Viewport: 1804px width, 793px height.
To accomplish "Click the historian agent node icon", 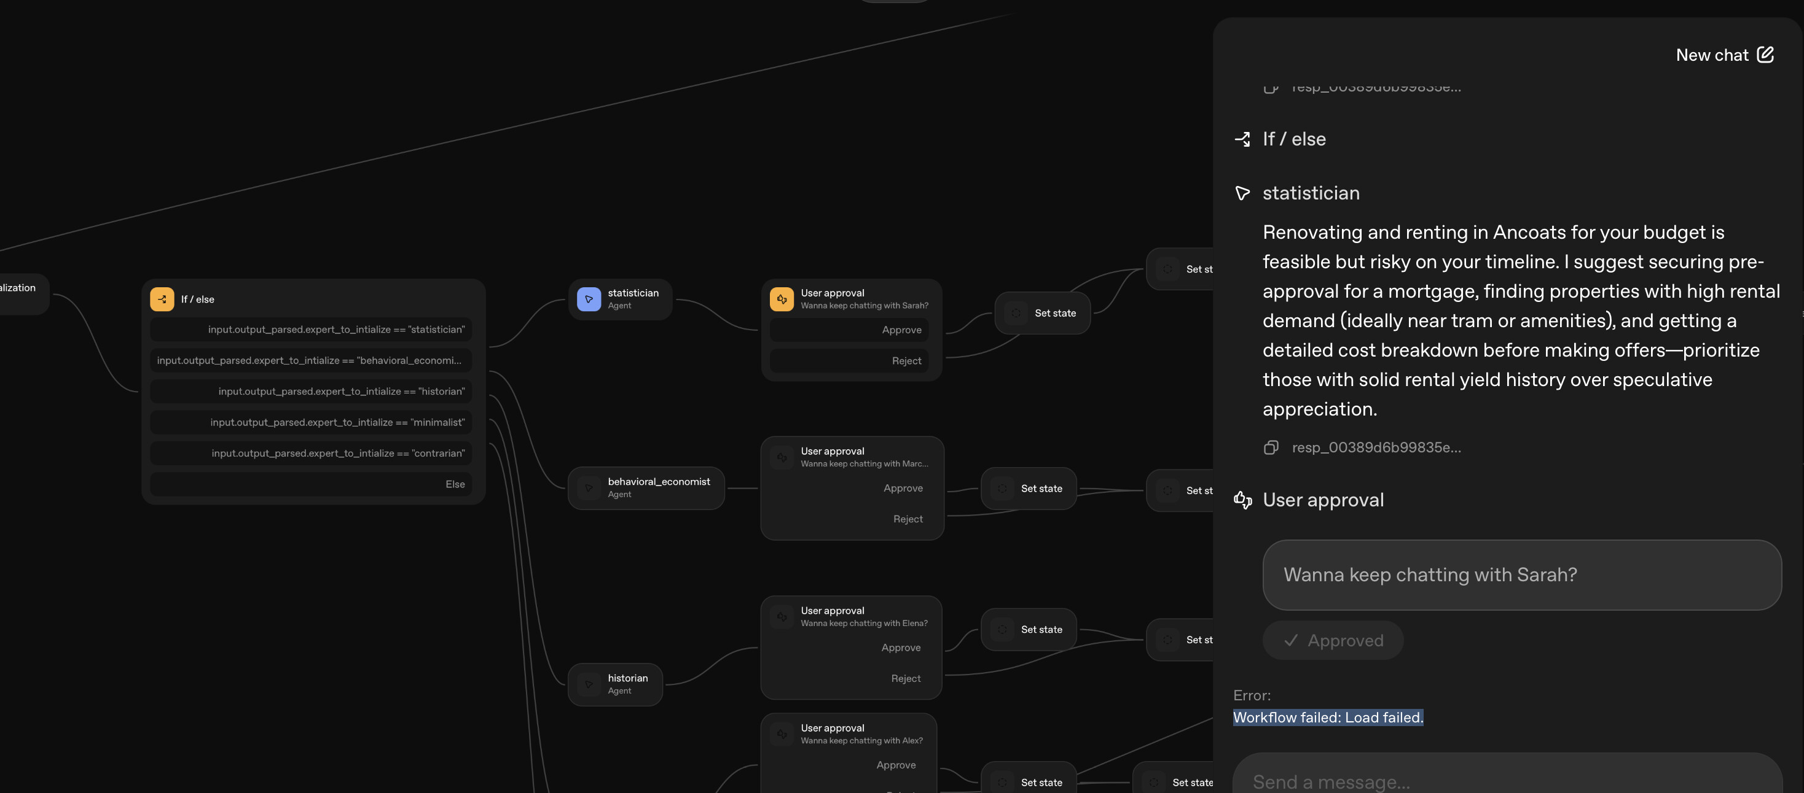I will coord(588,684).
